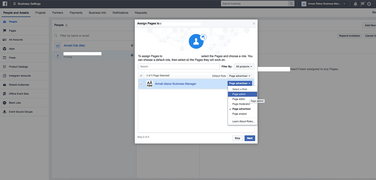Screen dimensions: 376x180
Task: Open the All projects filter dropdown
Action: click(244, 67)
